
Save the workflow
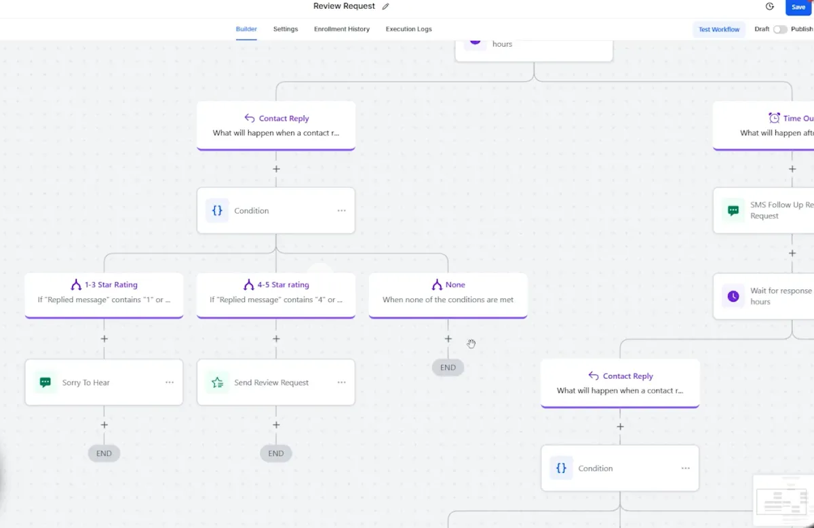798,7
